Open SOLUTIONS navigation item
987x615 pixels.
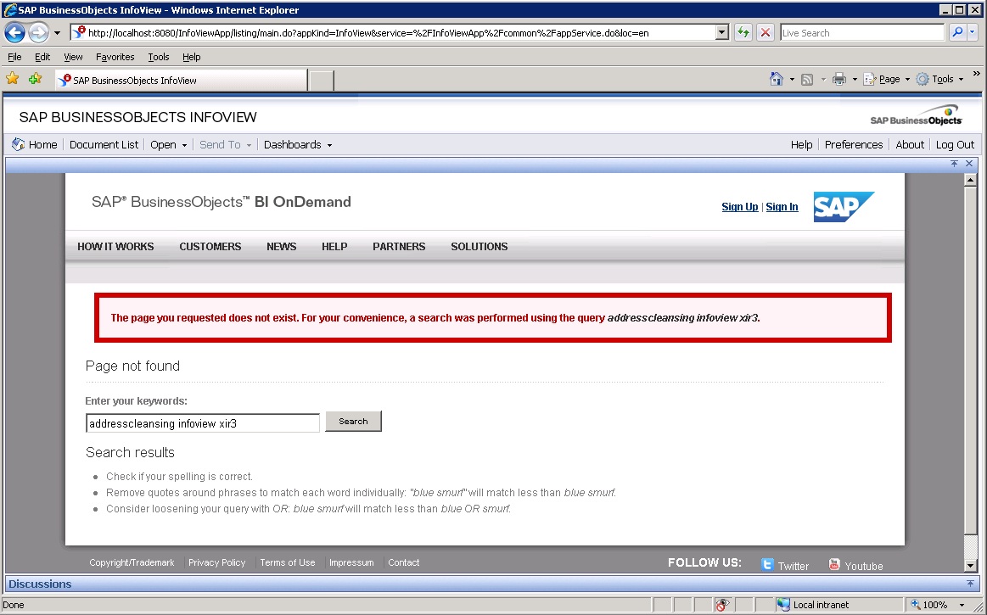(479, 246)
